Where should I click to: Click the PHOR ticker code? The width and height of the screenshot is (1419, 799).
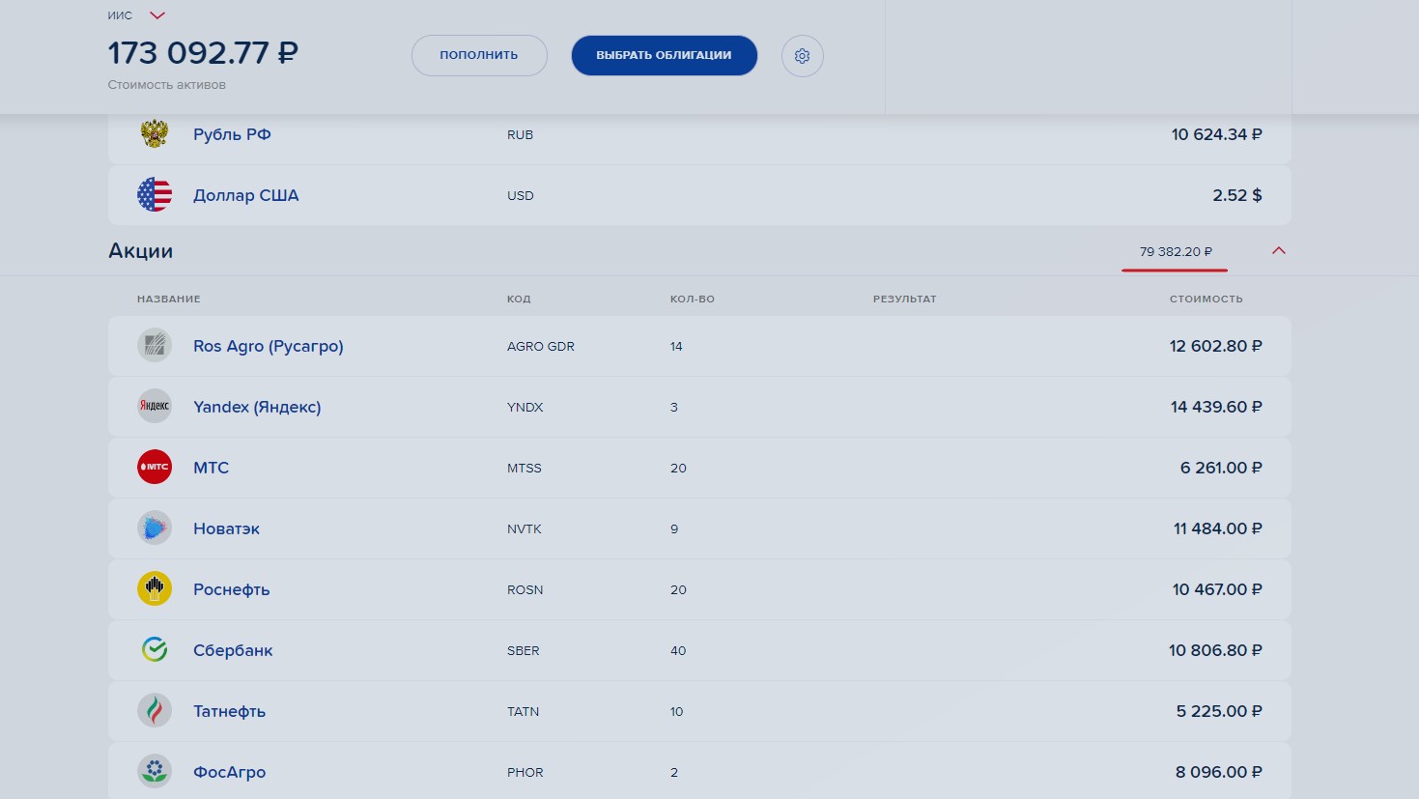[525, 772]
